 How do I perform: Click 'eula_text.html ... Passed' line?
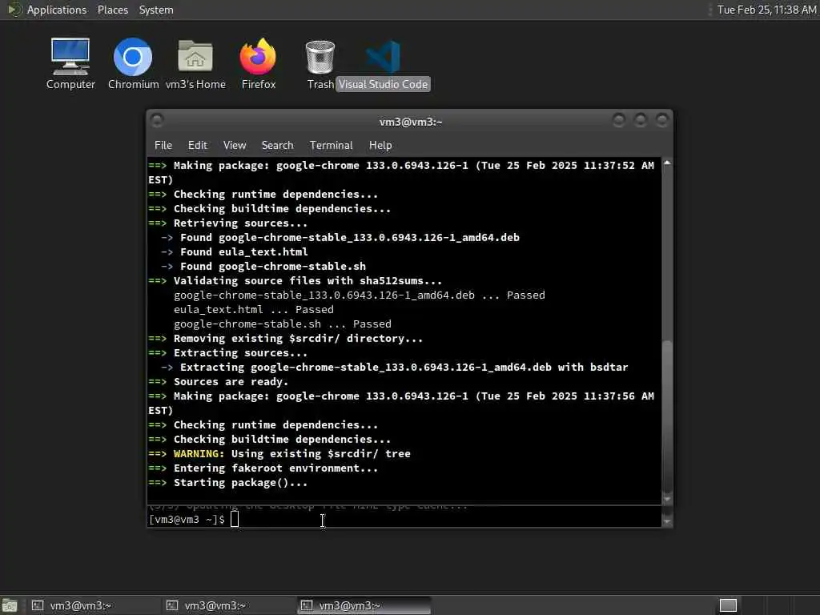(x=254, y=310)
